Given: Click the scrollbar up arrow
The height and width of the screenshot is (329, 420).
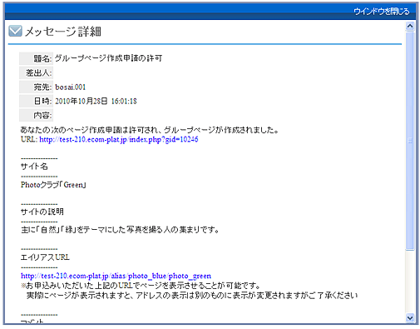Looking at the screenshot, I should pos(410,27).
